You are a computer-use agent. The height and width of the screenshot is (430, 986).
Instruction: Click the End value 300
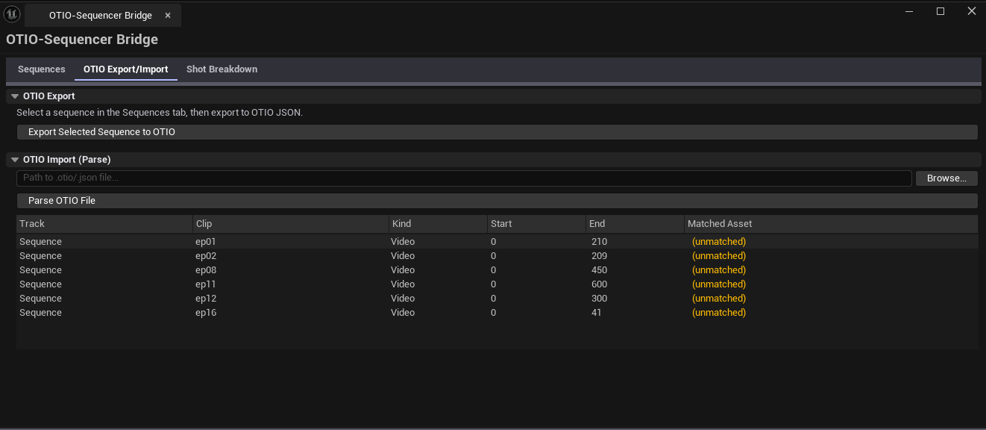coord(599,299)
